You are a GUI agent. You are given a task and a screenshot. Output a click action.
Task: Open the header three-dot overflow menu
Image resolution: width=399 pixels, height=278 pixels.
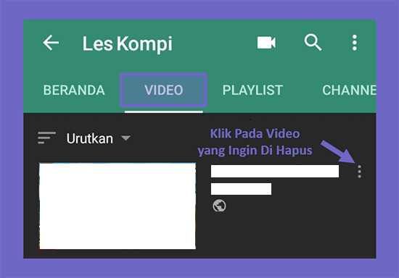pyautogui.click(x=355, y=43)
